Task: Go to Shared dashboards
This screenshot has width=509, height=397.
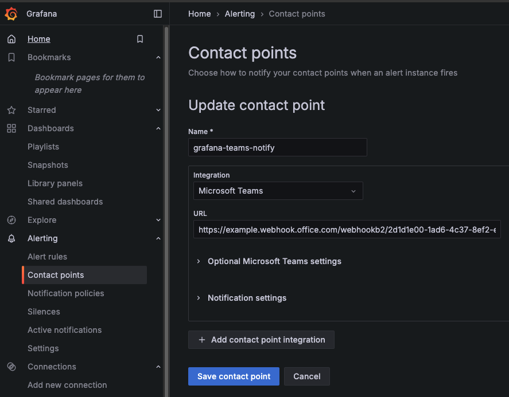Action: [x=65, y=202]
